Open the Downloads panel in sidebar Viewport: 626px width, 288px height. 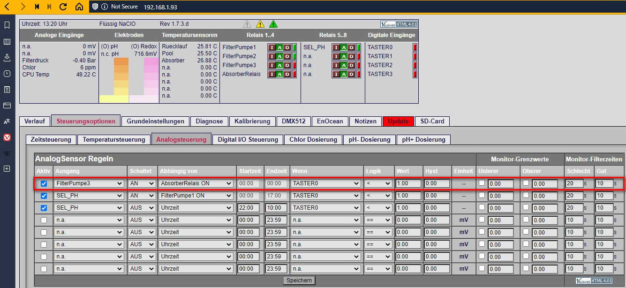[7, 57]
